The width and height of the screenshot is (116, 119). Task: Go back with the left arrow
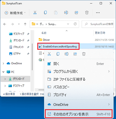[x=5, y=24]
